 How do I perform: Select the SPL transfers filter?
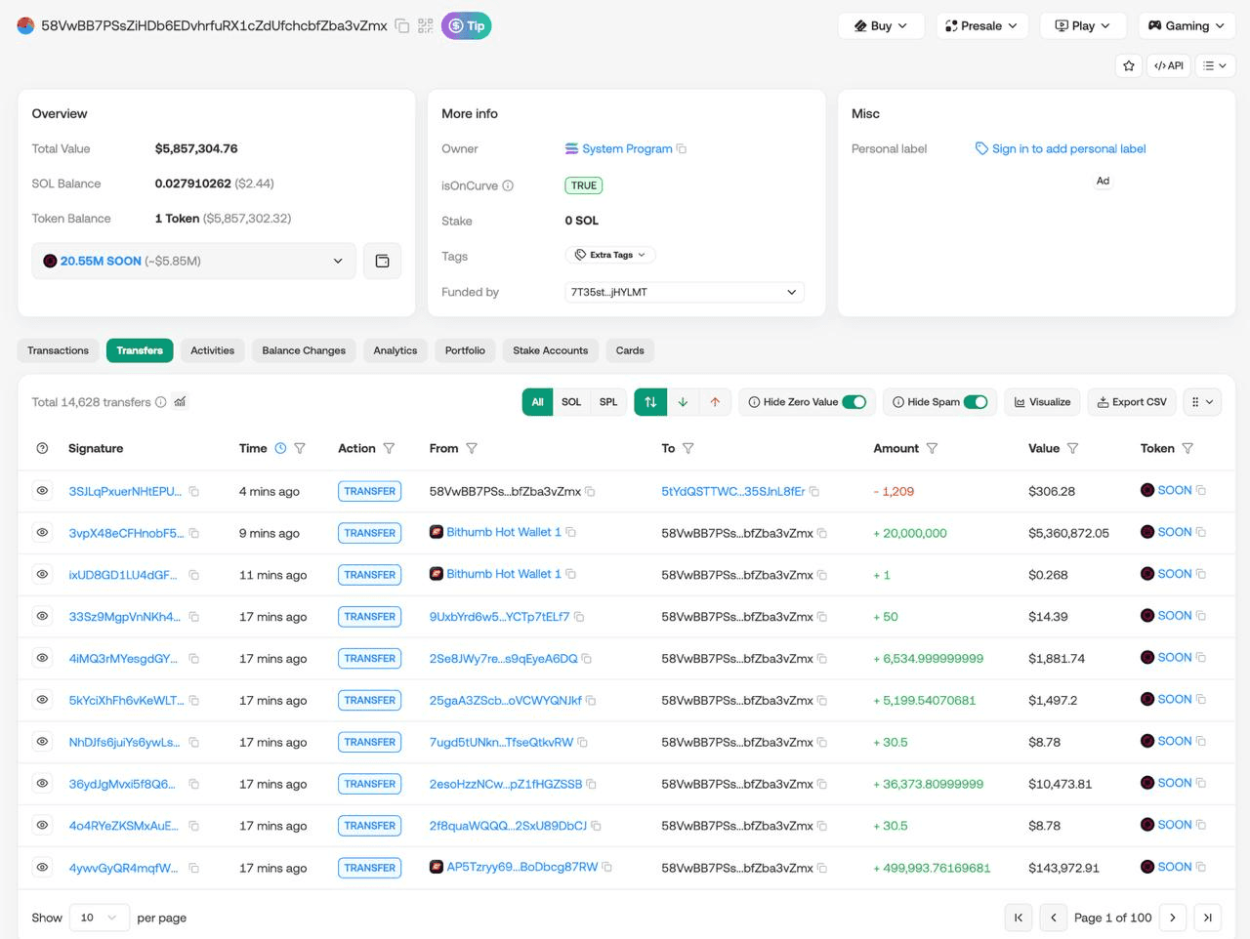[x=607, y=402]
